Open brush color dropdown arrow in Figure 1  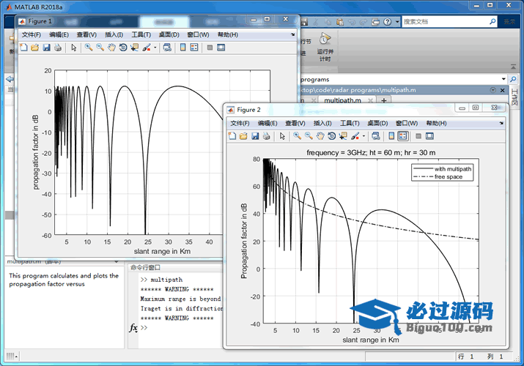(155, 48)
